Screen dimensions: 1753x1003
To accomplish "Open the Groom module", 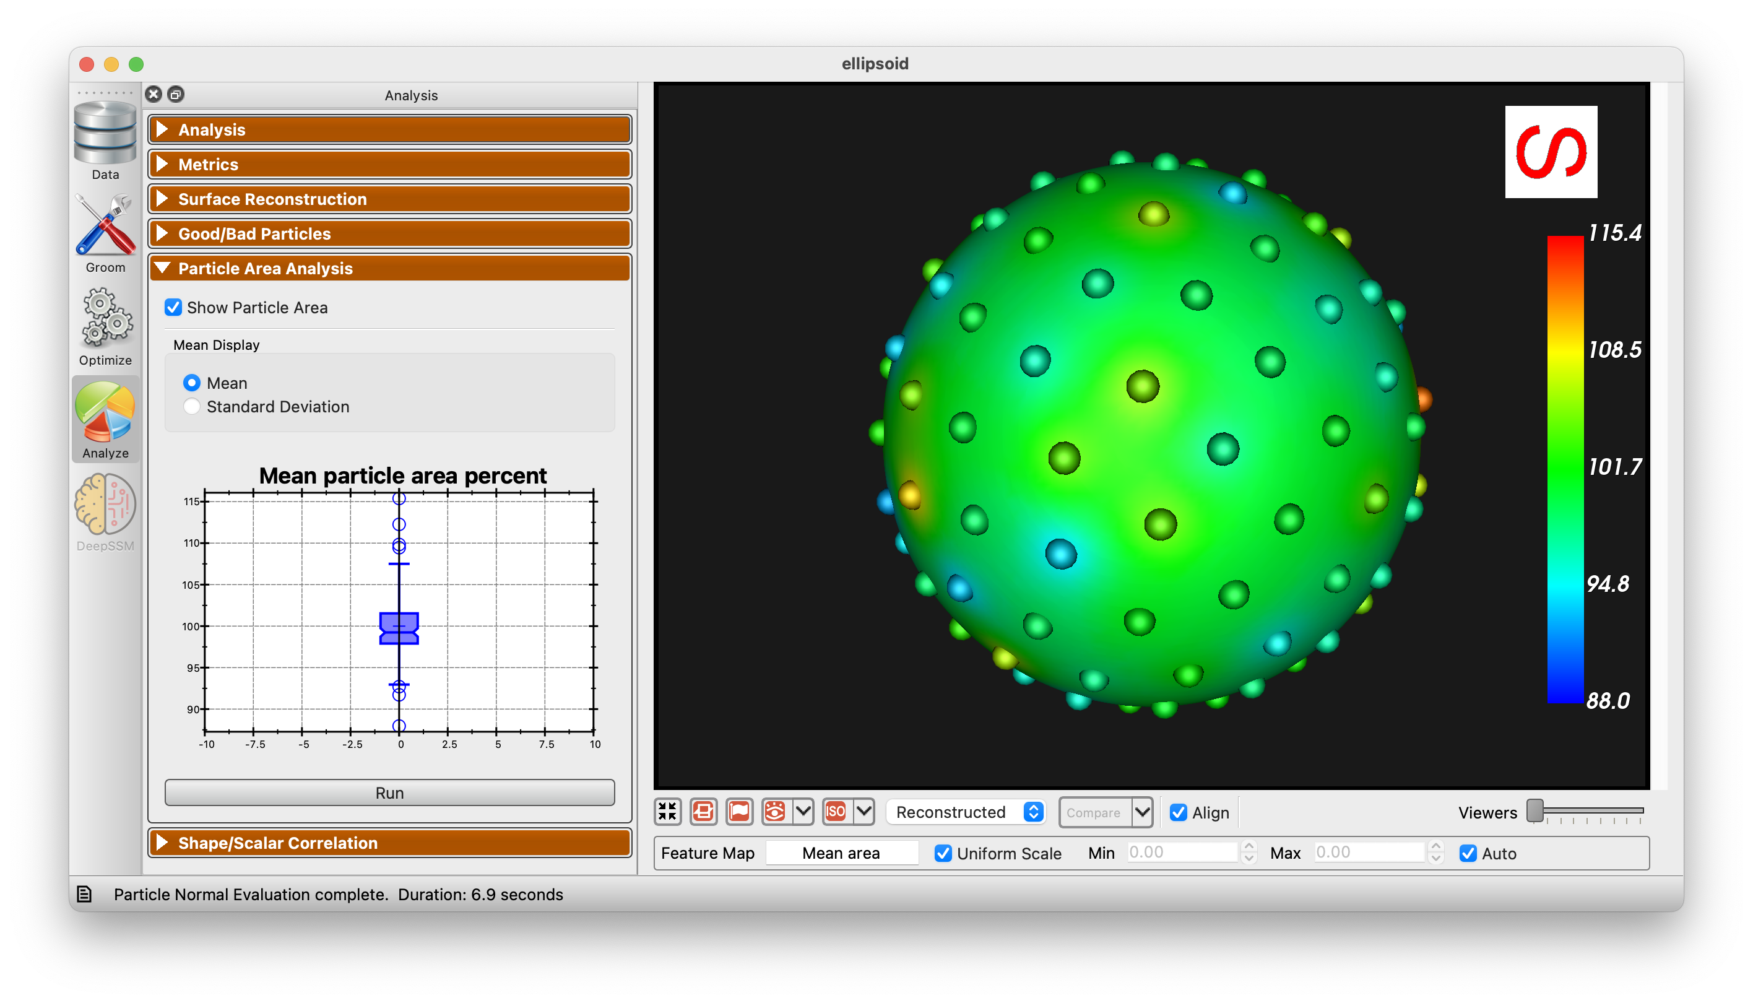I will [105, 233].
